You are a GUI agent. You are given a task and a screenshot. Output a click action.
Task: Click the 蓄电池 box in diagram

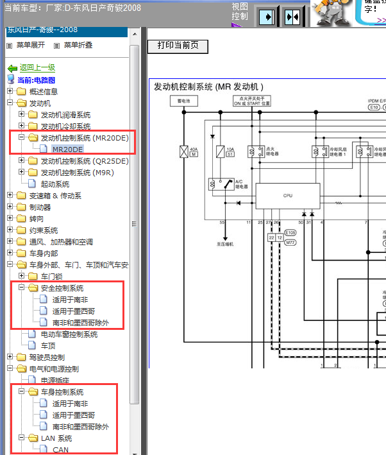184,101
